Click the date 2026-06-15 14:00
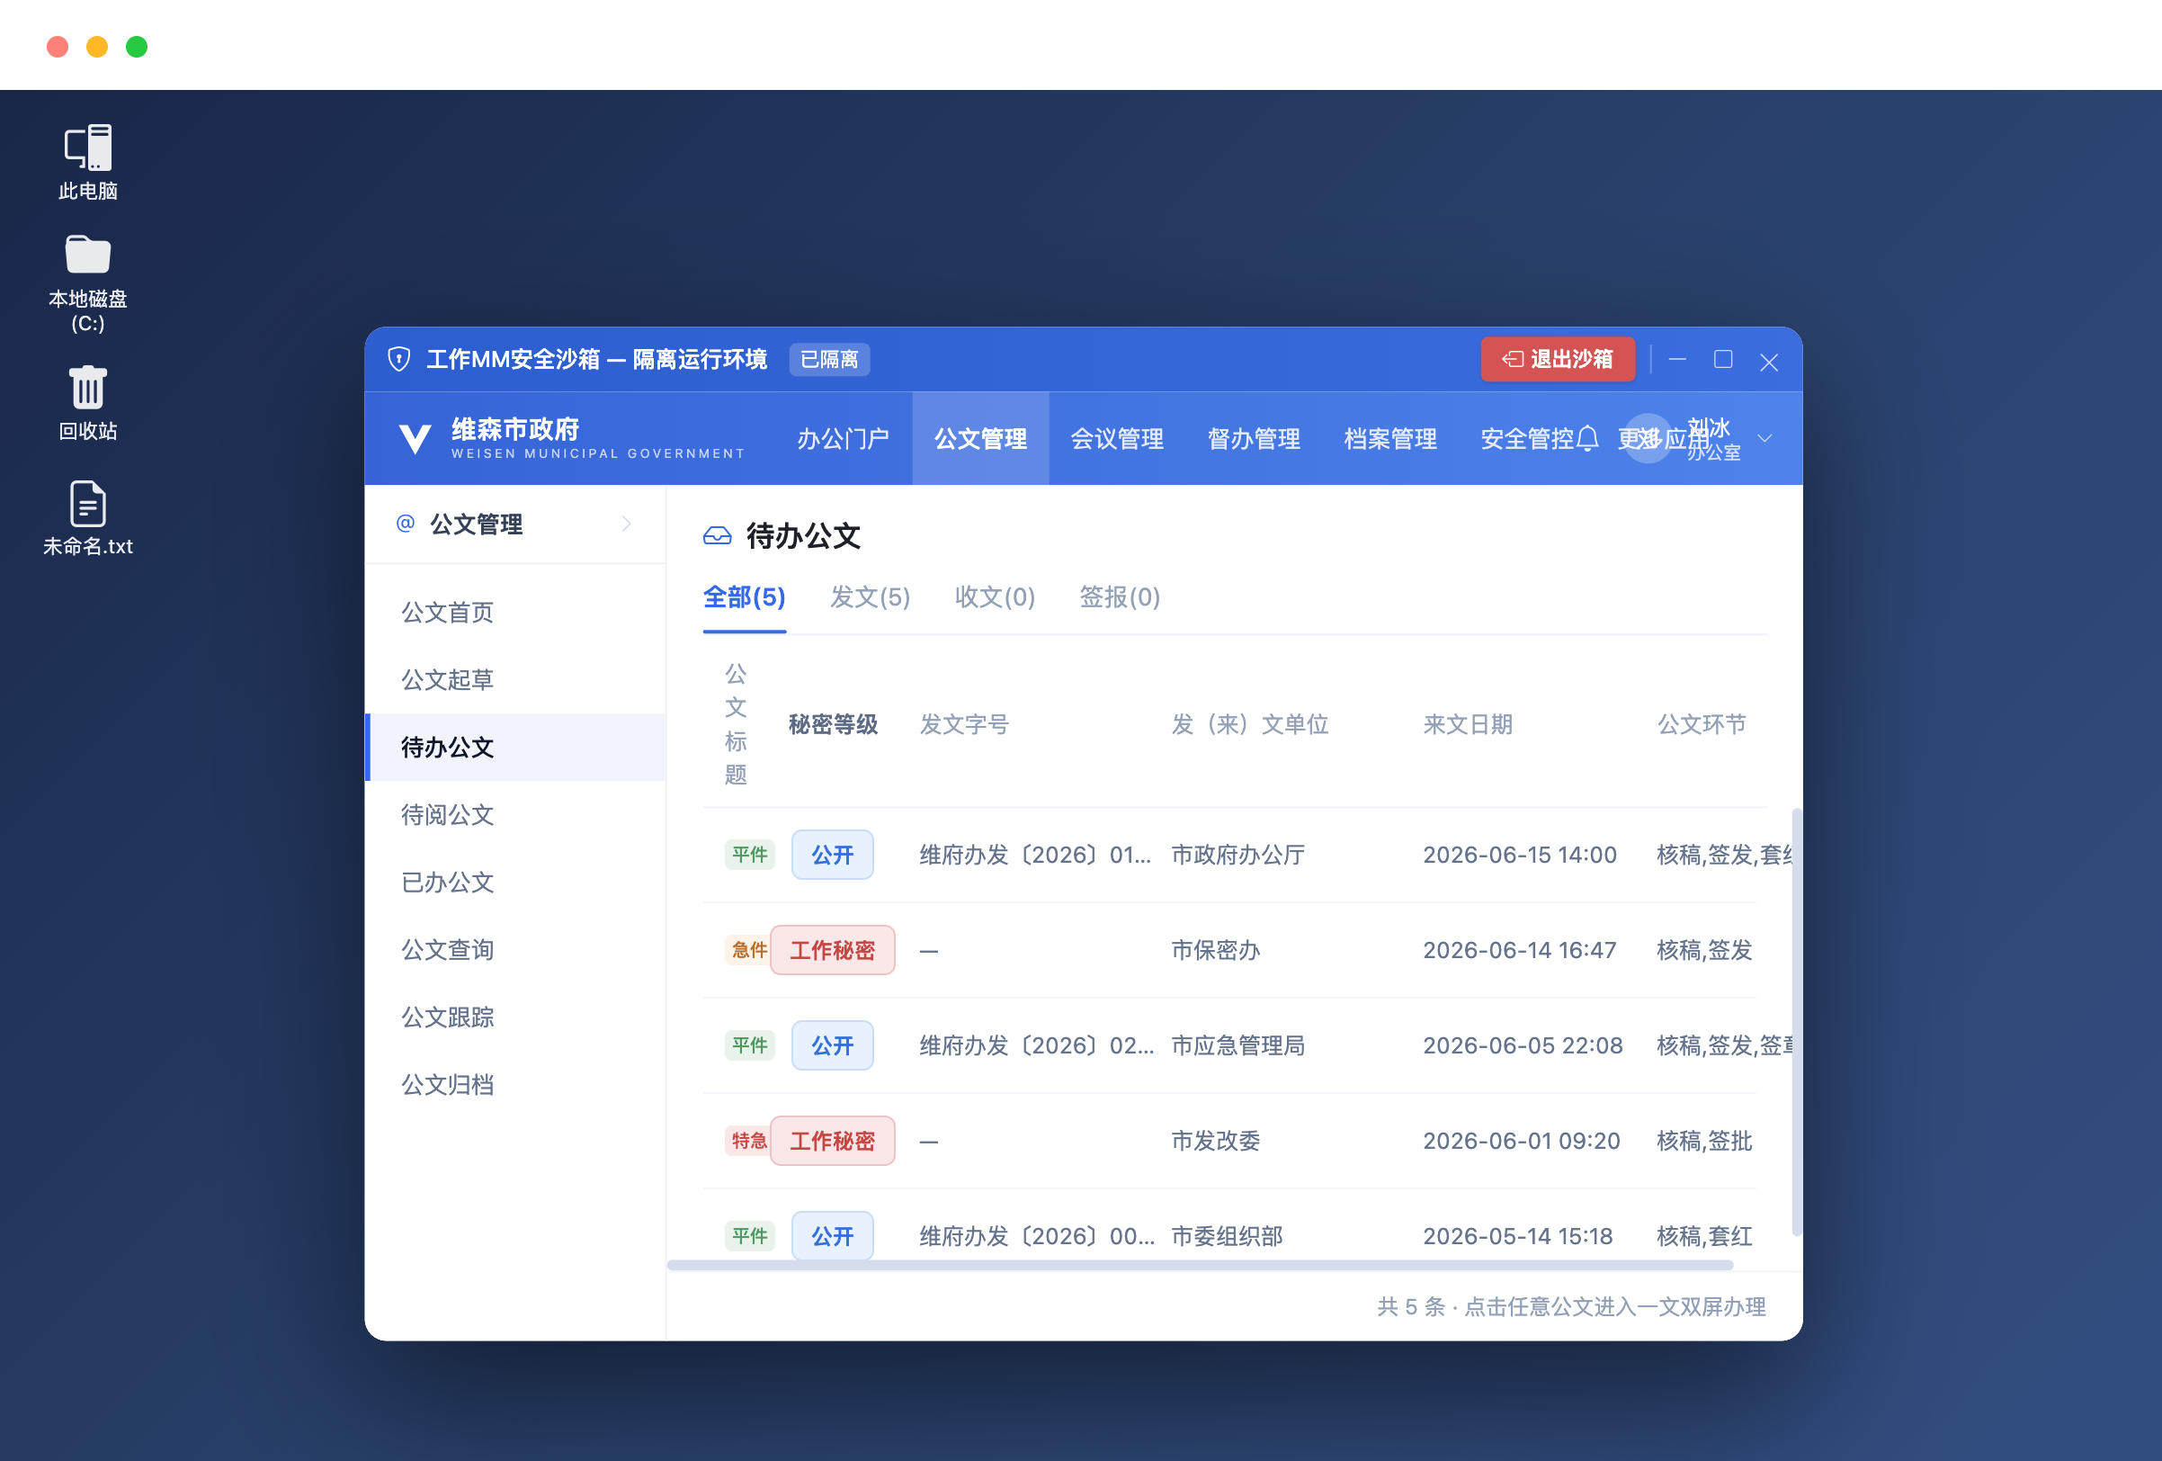This screenshot has height=1461, width=2162. coord(1519,855)
